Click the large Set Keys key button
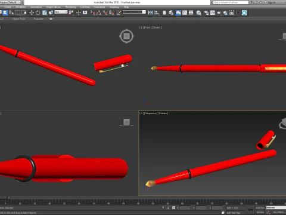 tap(251, 210)
